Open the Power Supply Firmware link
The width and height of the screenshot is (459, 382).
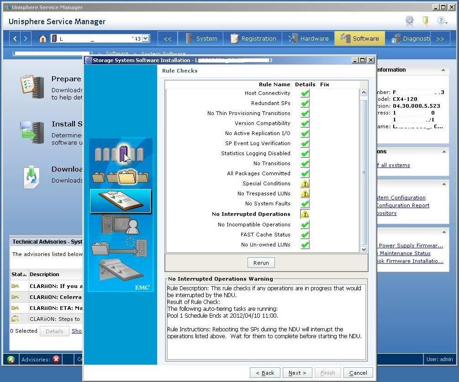tap(411, 246)
